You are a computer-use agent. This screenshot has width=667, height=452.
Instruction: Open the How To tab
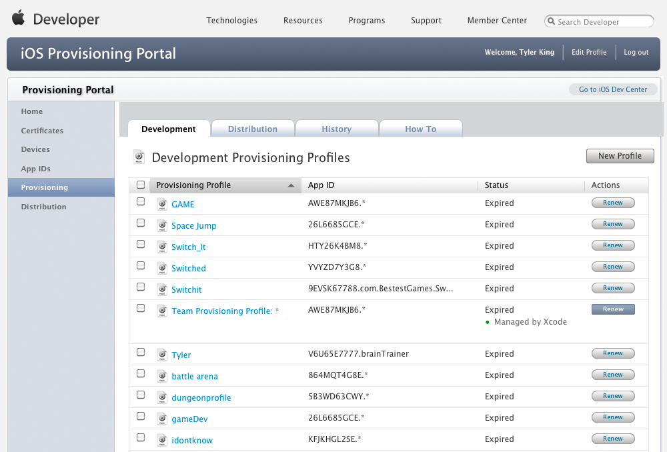pos(421,129)
